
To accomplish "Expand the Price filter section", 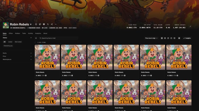I will click(17, 56).
